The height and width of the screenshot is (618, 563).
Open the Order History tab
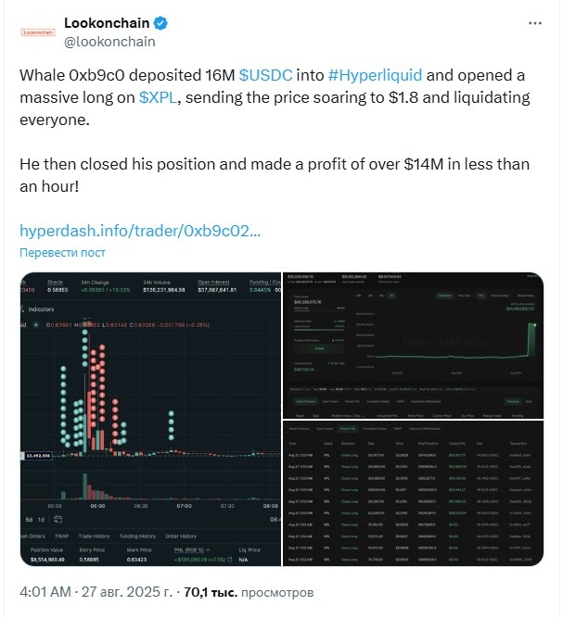point(181,536)
